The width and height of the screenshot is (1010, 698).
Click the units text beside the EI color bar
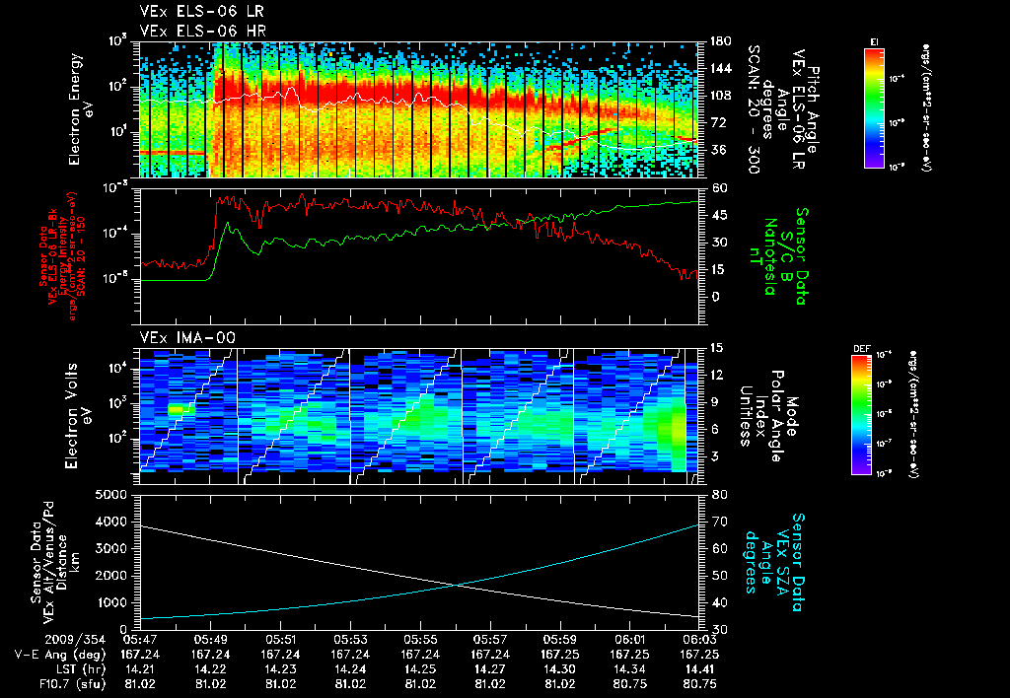tap(927, 107)
